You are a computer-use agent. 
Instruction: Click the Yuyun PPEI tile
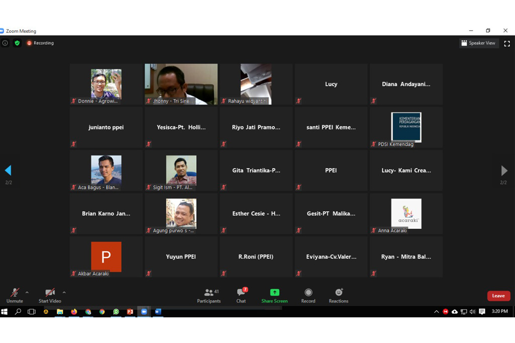(x=181, y=256)
